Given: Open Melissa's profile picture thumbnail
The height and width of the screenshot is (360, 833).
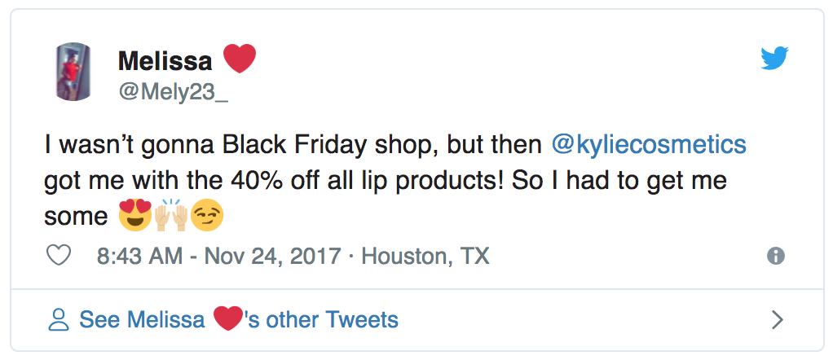Looking at the screenshot, I should (73, 71).
